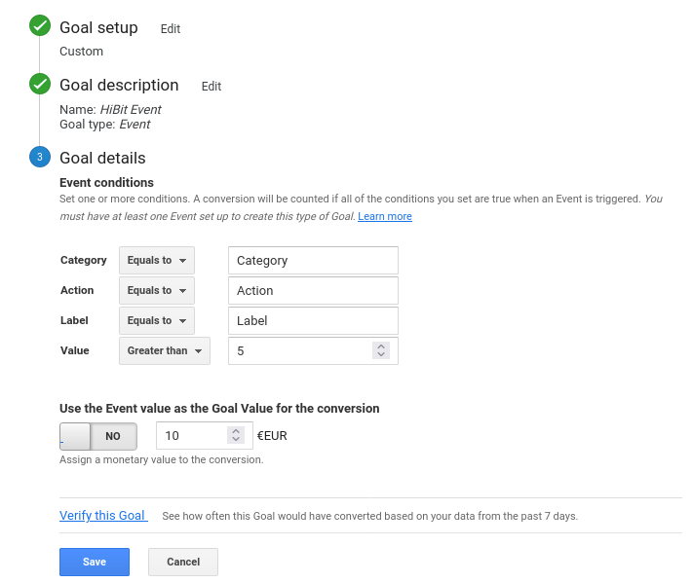This screenshot has height=583, width=692.
Task: Open the Category condition dropdown
Action: [x=157, y=261]
